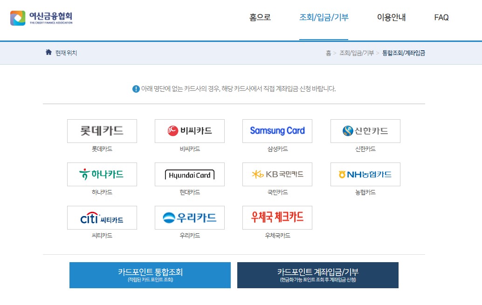Select the BC 비씨카드 logo tile

pos(190,131)
